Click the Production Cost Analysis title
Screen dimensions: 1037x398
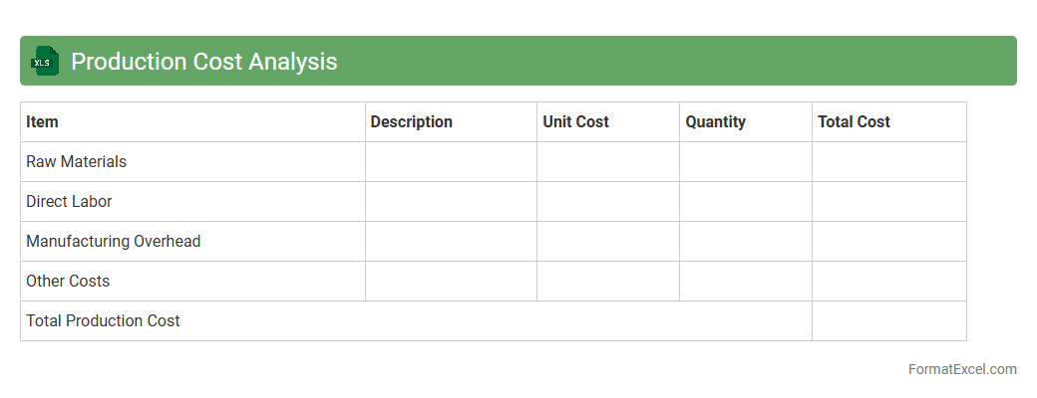click(x=204, y=62)
